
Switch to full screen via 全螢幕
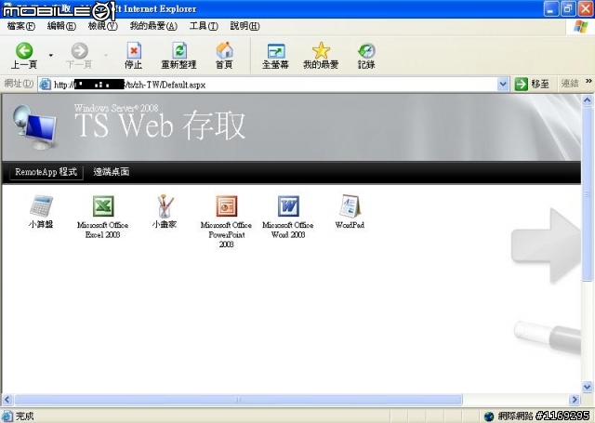[x=275, y=56]
